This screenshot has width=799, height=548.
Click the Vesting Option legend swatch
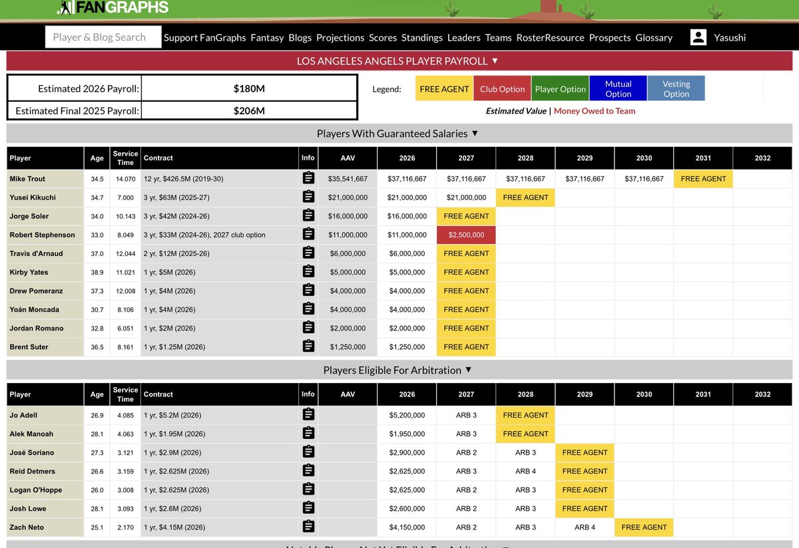(676, 88)
